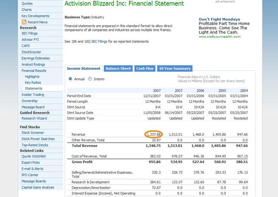278x197 pixels.
Task: Click Gross Profit value 380.51
Action: point(242,162)
